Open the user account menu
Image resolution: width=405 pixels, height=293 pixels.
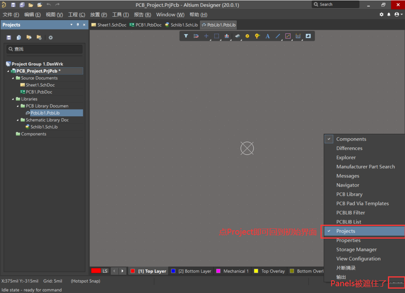[x=398, y=14]
